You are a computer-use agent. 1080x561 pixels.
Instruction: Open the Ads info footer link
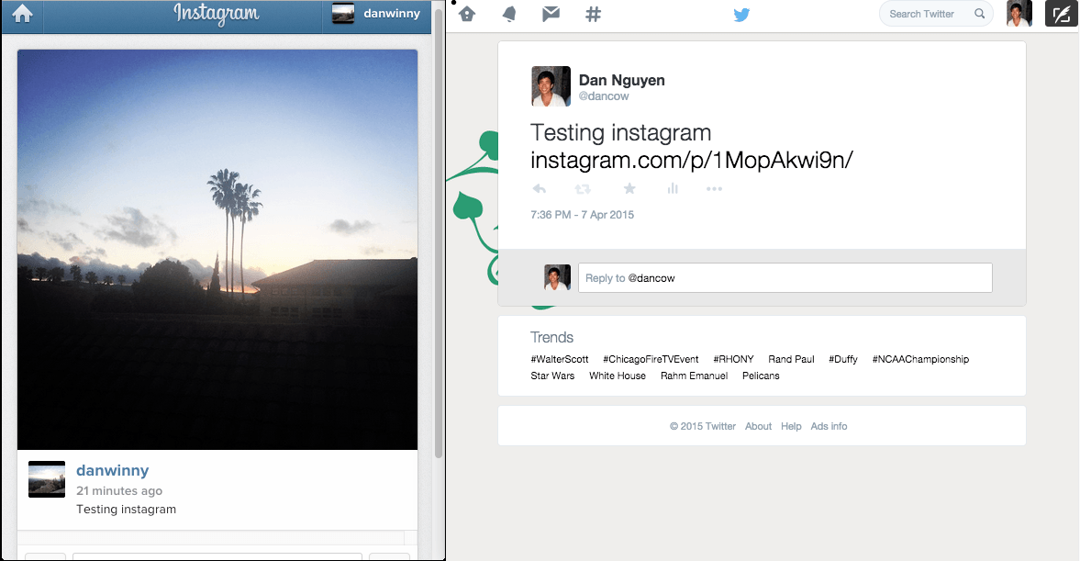(829, 427)
